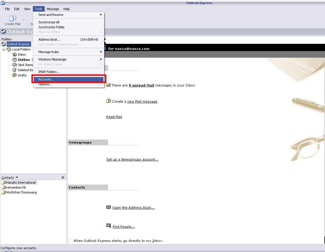The width and height of the screenshot is (325, 252).
Task: Open the View menu
Action: coord(27,9)
